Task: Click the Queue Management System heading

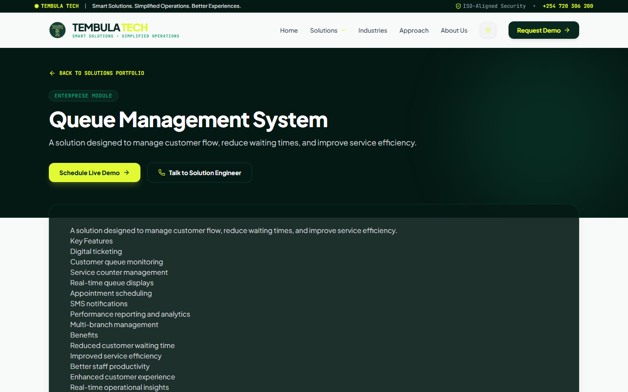Action: click(188, 120)
